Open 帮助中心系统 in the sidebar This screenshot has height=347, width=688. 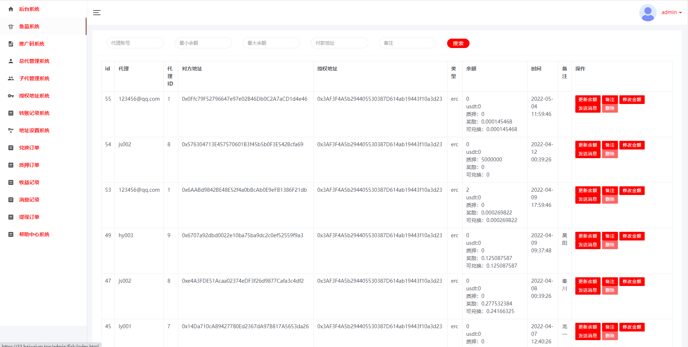[x=34, y=234]
